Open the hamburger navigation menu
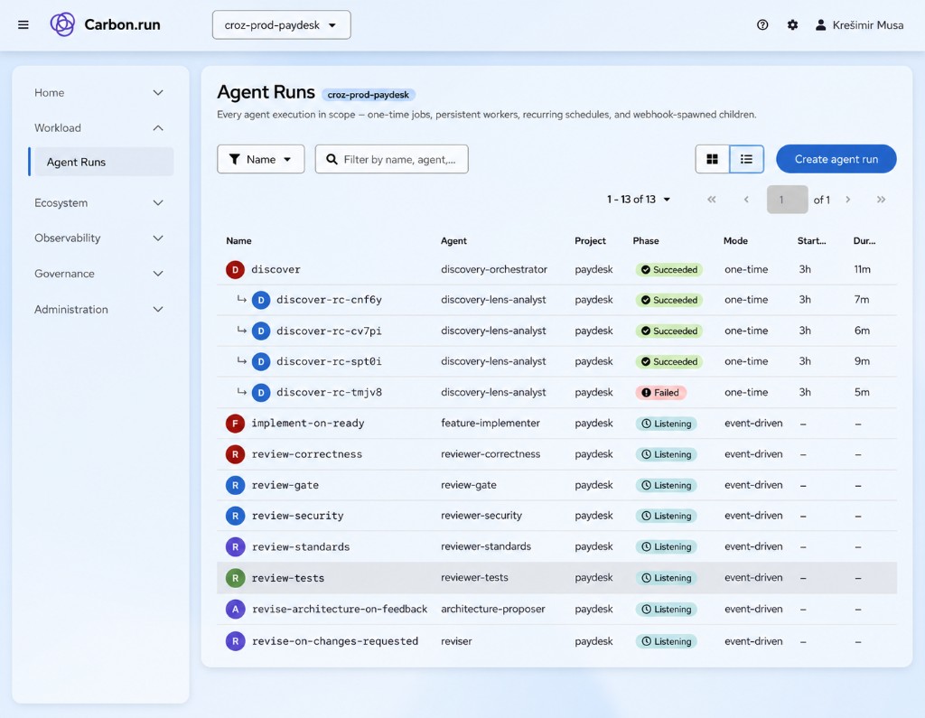 point(23,24)
